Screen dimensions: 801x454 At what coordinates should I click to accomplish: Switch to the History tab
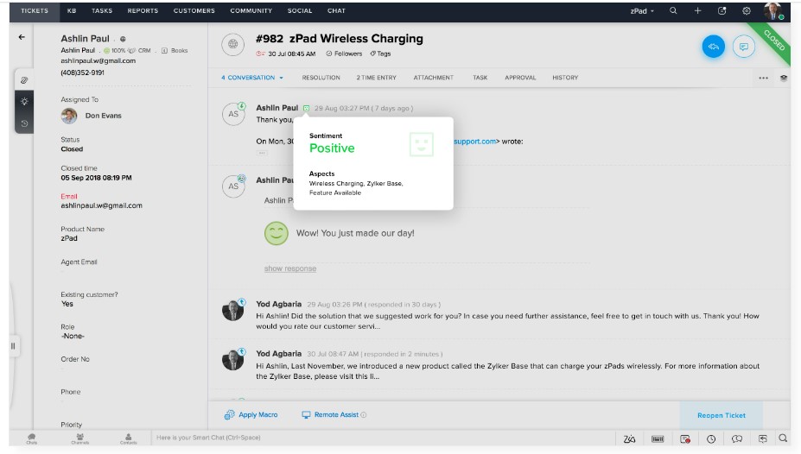[x=565, y=78]
